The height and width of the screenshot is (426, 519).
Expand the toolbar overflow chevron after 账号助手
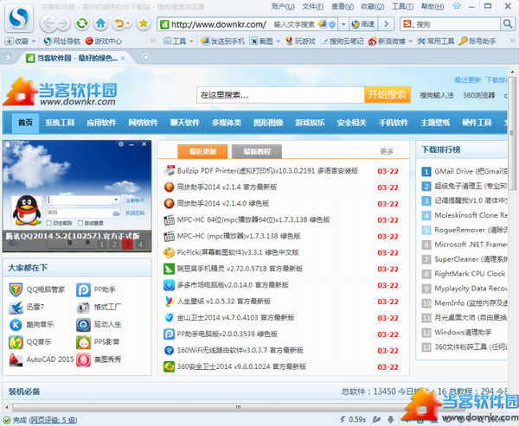(x=512, y=41)
